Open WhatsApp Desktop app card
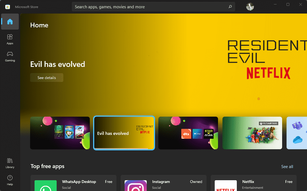Screen dimensions: 307x191 pyautogui.click(x=74, y=183)
